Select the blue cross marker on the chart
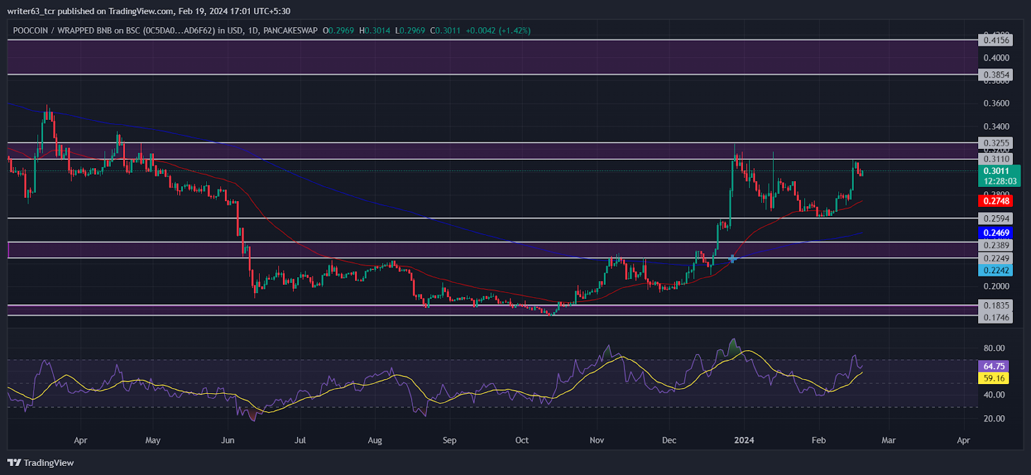This screenshot has width=1031, height=475. click(733, 258)
